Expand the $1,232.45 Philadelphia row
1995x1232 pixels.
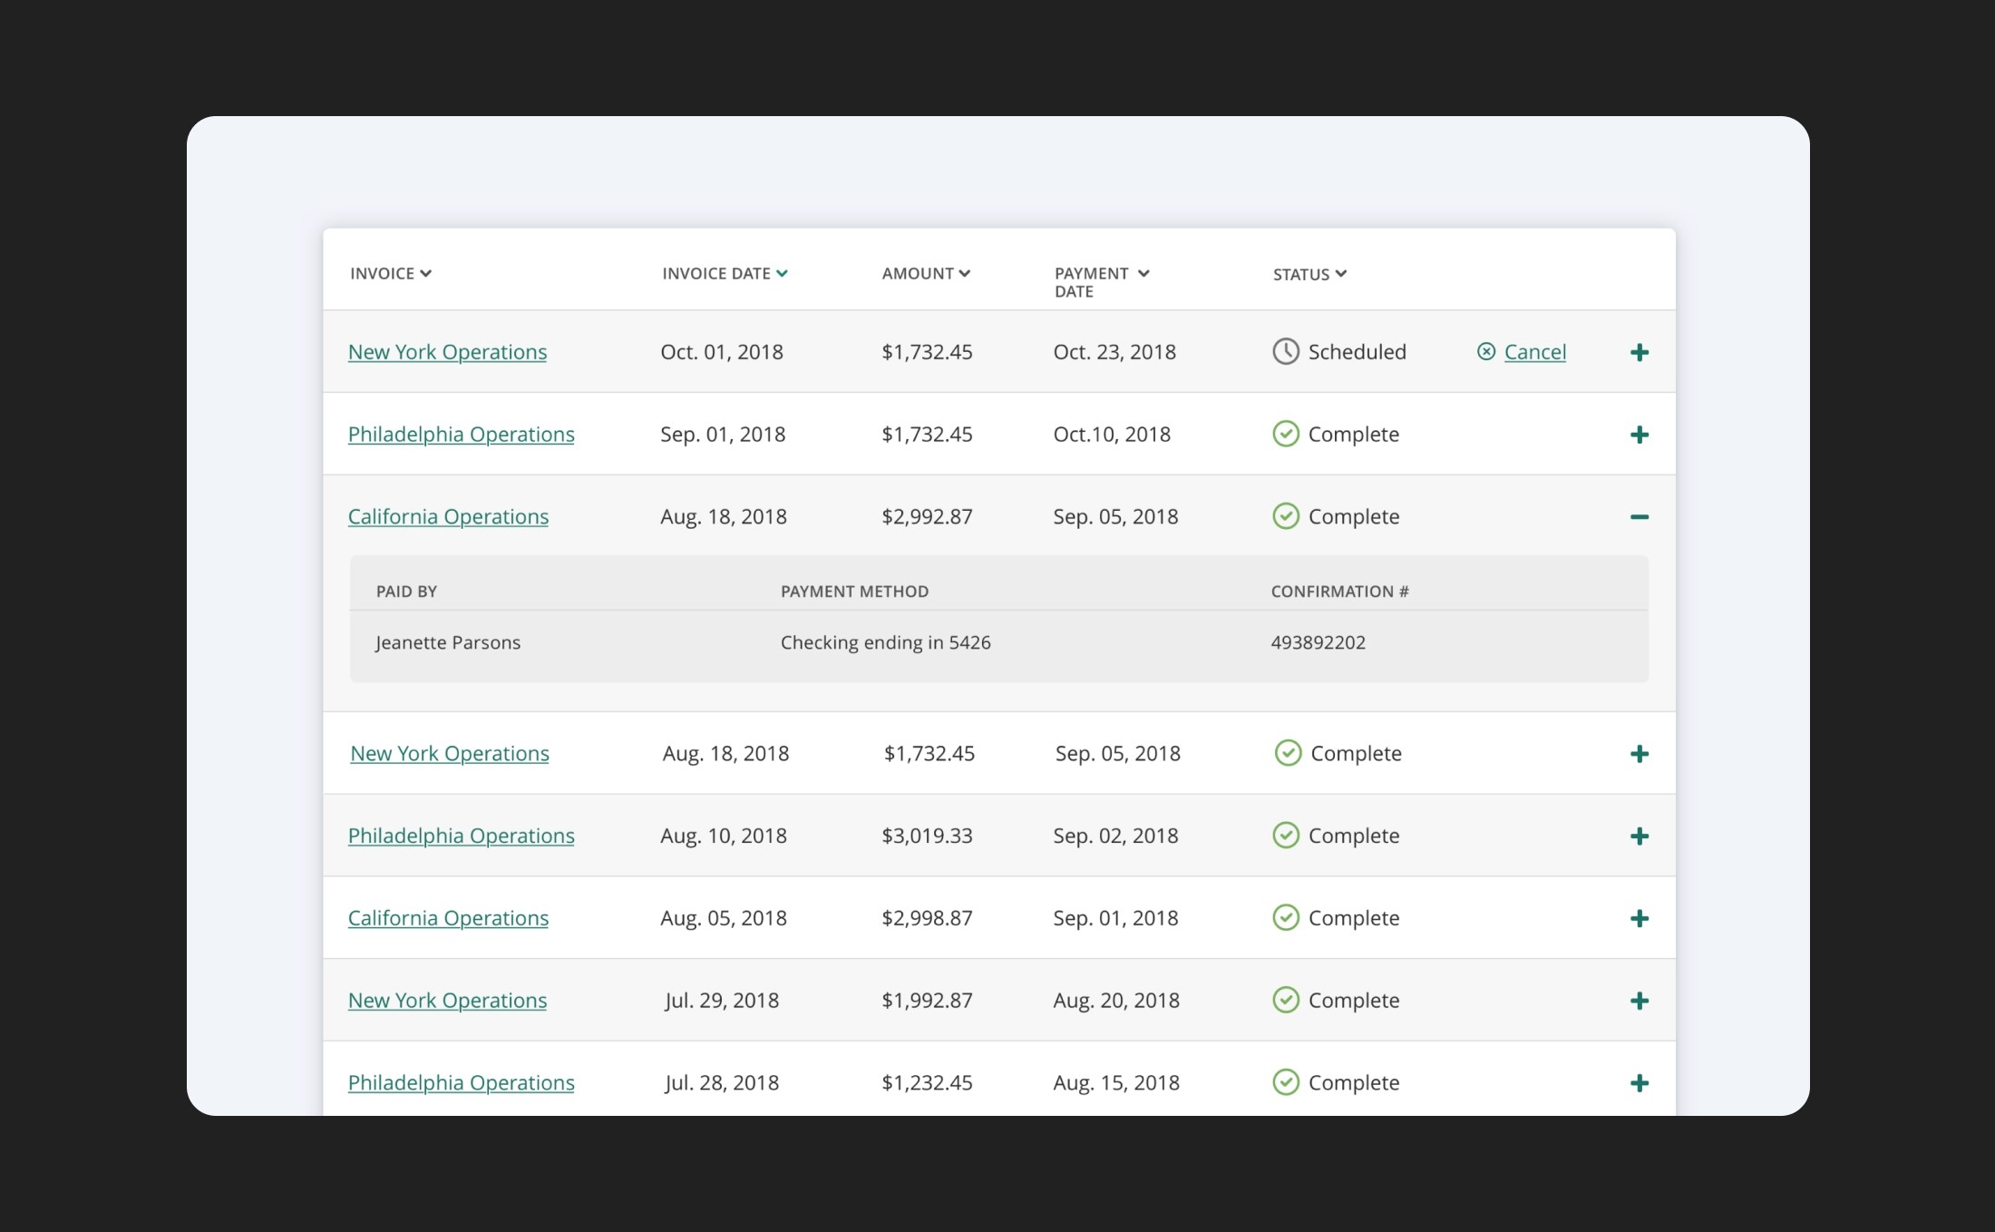coord(1639,1083)
